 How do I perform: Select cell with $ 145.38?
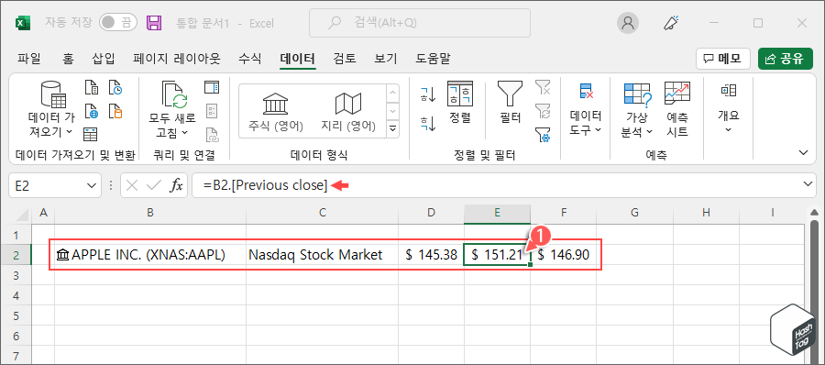point(431,255)
